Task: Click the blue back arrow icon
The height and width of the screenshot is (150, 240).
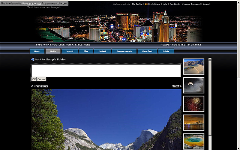Action: pyautogui.click(x=33, y=60)
